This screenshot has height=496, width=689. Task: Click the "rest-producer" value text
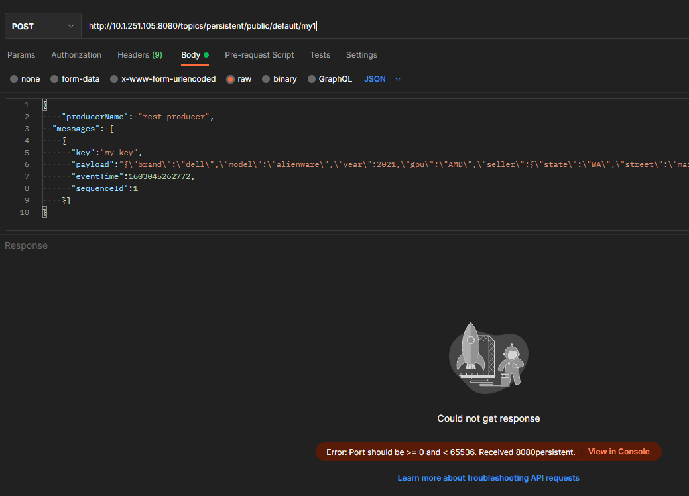(x=174, y=117)
